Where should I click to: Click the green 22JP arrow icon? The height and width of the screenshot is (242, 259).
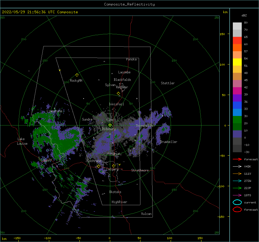point(237,188)
